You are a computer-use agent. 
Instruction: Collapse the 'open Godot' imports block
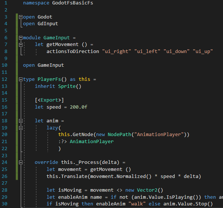click(x=21, y=17)
